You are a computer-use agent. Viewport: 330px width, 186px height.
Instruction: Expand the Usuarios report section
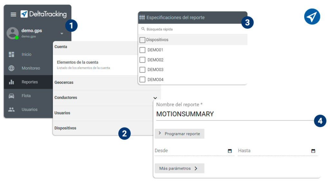coord(103,113)
